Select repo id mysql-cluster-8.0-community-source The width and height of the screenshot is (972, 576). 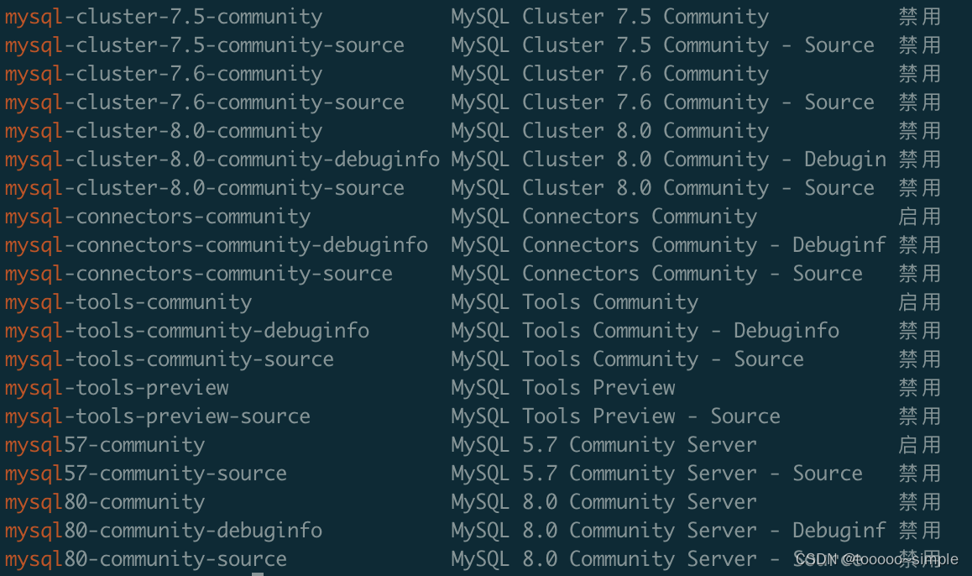pyautogui.click(x=205, y=188)
